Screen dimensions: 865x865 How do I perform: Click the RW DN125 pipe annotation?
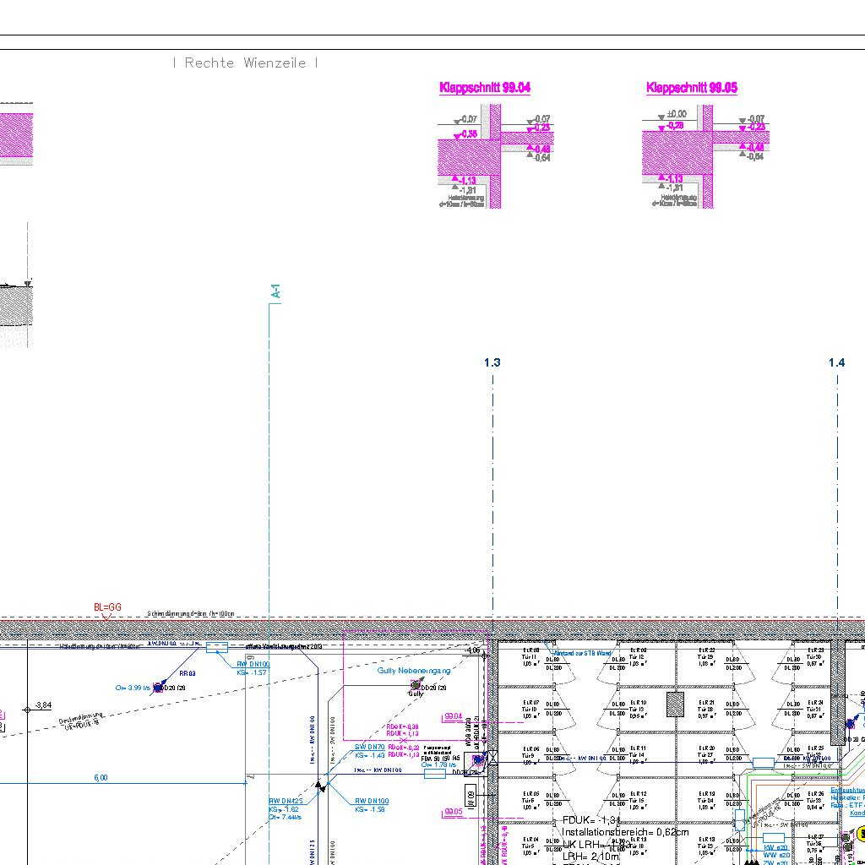click(286, 801)
